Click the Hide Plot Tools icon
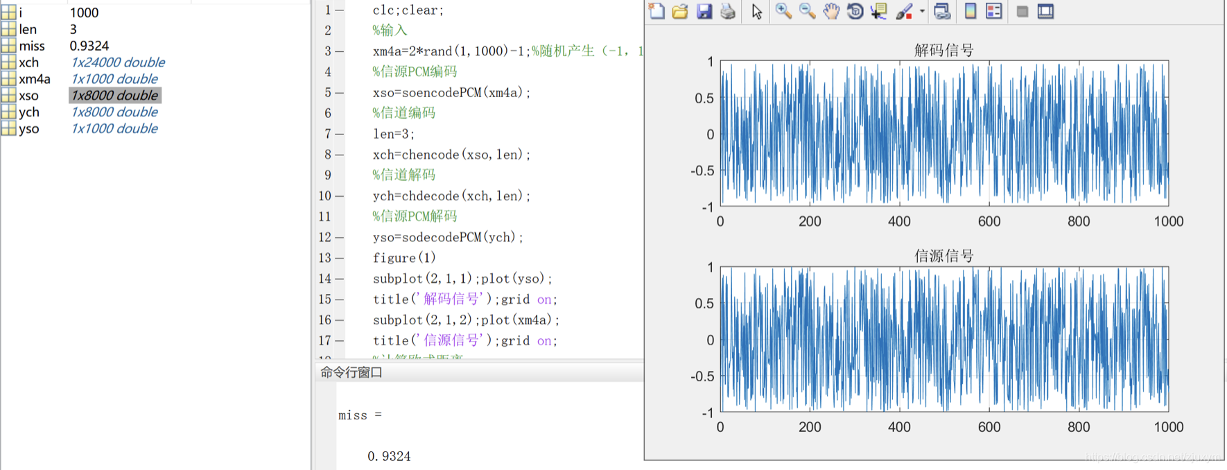The width and height of the screenshot is (1227, 470). tap(1022, 11)
